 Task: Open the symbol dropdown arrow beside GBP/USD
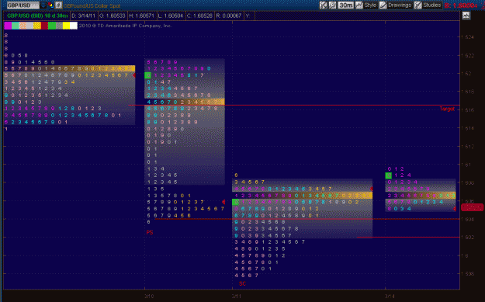click(43, 5)
